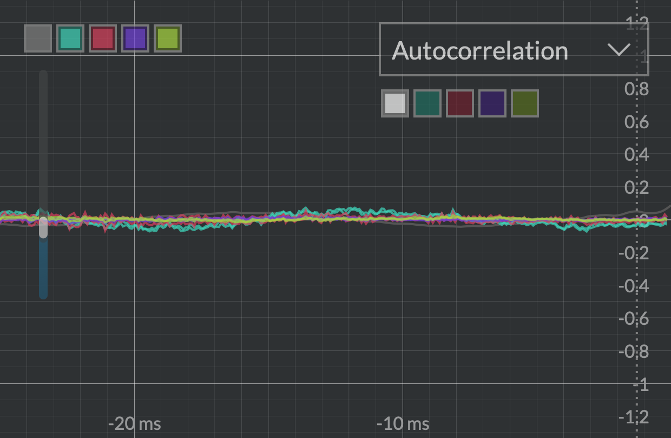671x438 pixels.
Task: Click the -1.2 value on the y-axis
Action: pyautogui.click(x=634, y=417)
